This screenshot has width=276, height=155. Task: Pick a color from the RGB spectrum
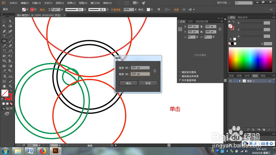pyautogui.click(x=250, y=60)
